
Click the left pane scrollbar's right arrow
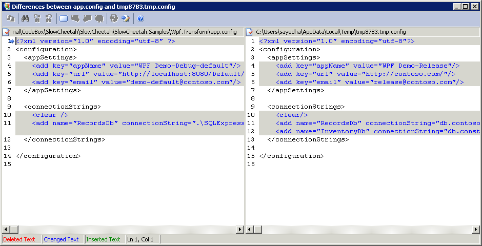pyautogui.click(x=240, y=229)
